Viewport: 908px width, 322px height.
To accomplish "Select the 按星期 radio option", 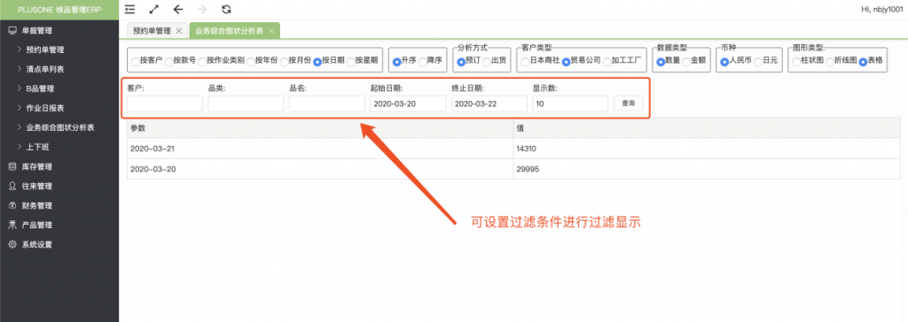I will [x=350, y=61].
